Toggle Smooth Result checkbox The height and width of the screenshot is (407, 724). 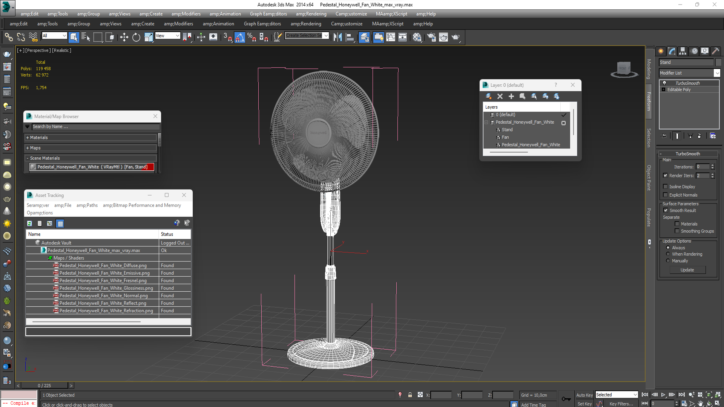(666, 210)
